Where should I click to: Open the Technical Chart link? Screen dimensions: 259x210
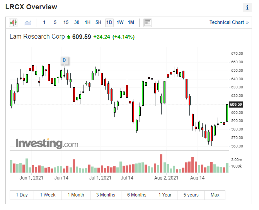click(229, 22)
